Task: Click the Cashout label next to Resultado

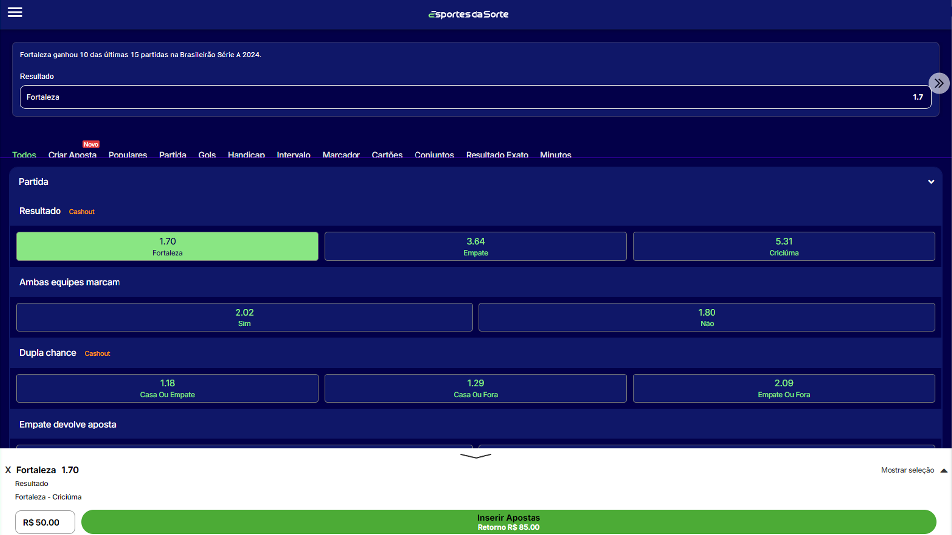Action: [x=82, y=212]
